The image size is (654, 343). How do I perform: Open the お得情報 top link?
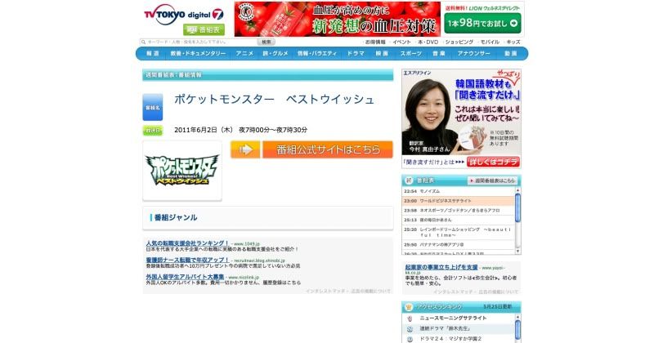point(375,42)
